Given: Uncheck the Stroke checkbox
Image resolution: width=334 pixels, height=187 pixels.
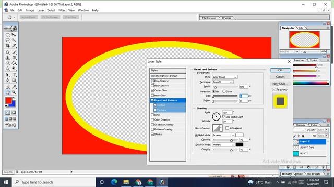Looking at the screenshot, I should [152, 135].
